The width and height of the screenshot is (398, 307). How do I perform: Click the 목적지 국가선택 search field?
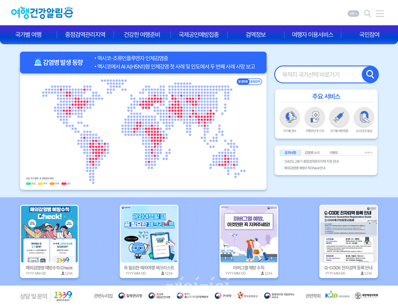[x=318, y=74]
